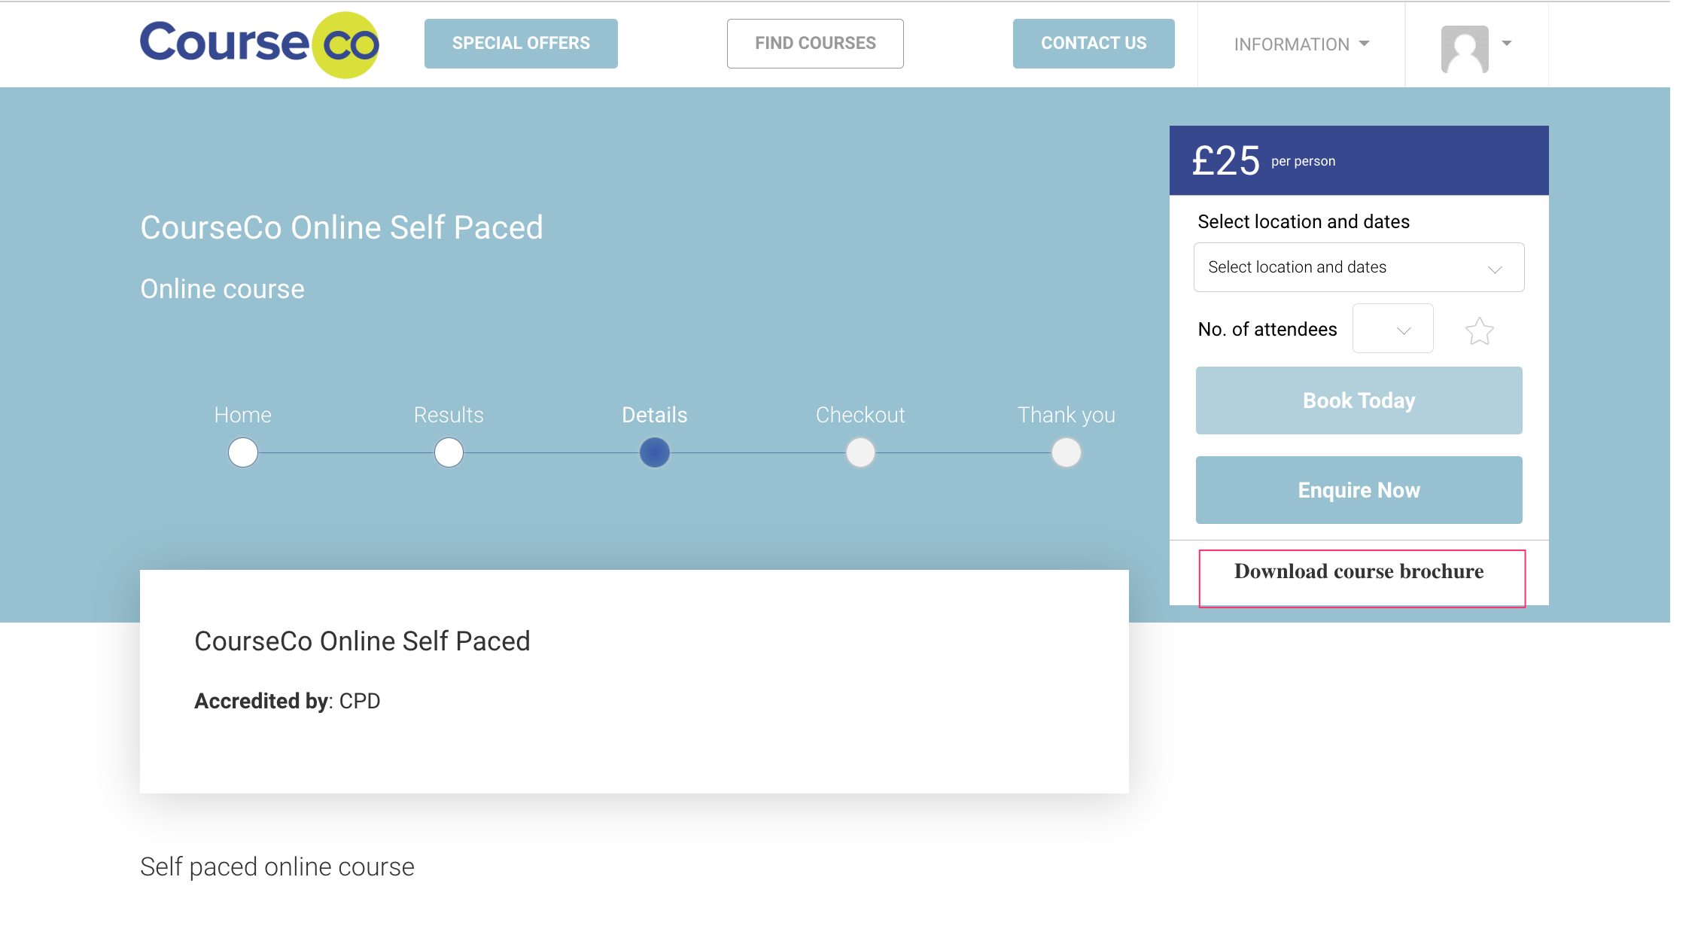Viewport: 1701px width, 944px height.
Task: Click the Checkout step circle
Action: click(860, 453)
